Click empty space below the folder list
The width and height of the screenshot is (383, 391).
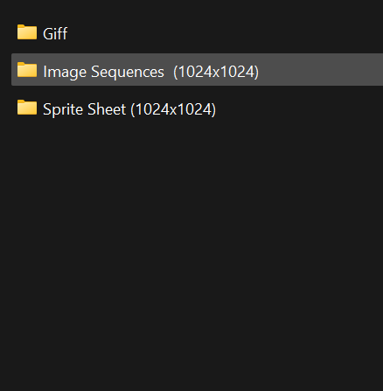click(x=191, y=248)
